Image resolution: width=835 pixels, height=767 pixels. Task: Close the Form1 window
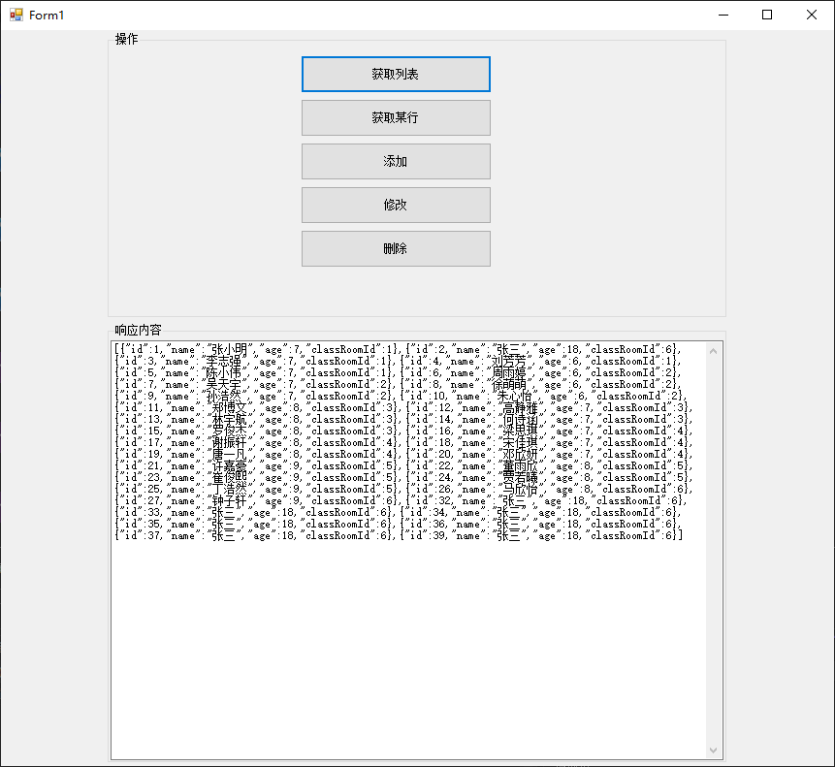811,15
